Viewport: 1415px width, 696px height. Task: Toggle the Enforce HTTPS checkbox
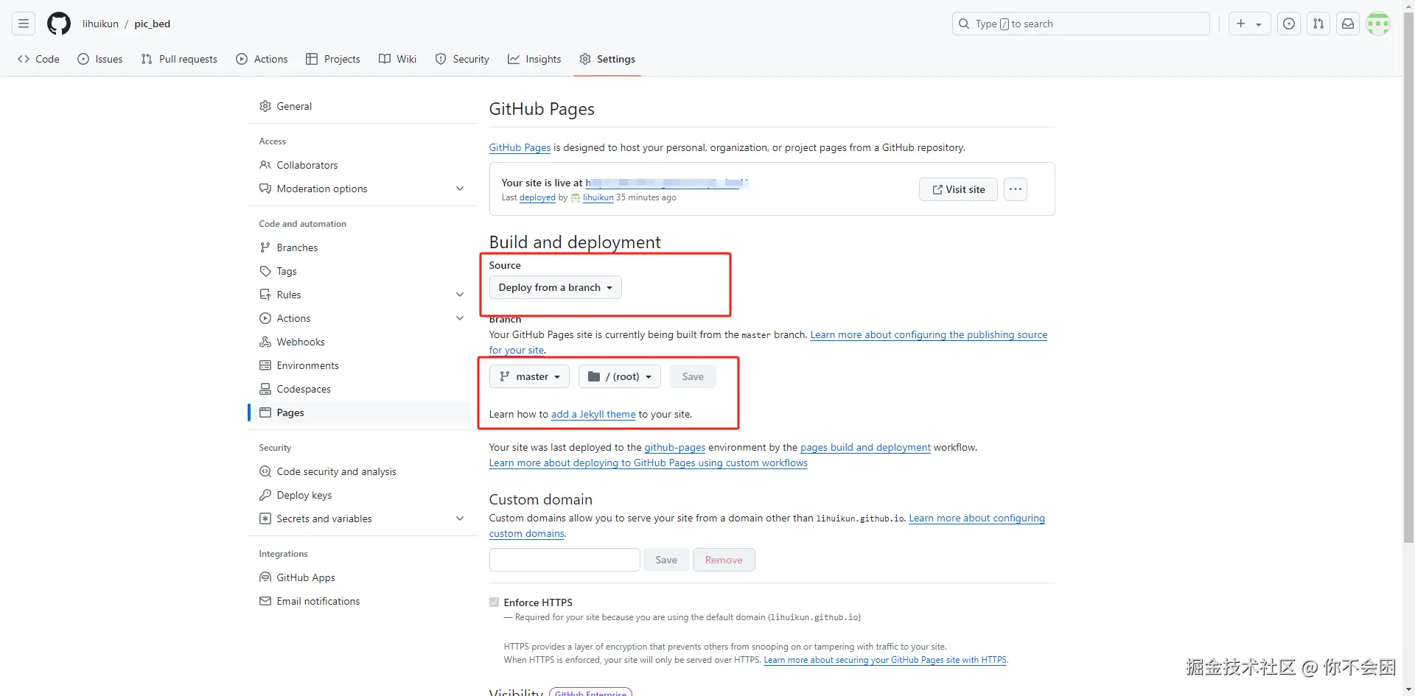coord(494,602)
